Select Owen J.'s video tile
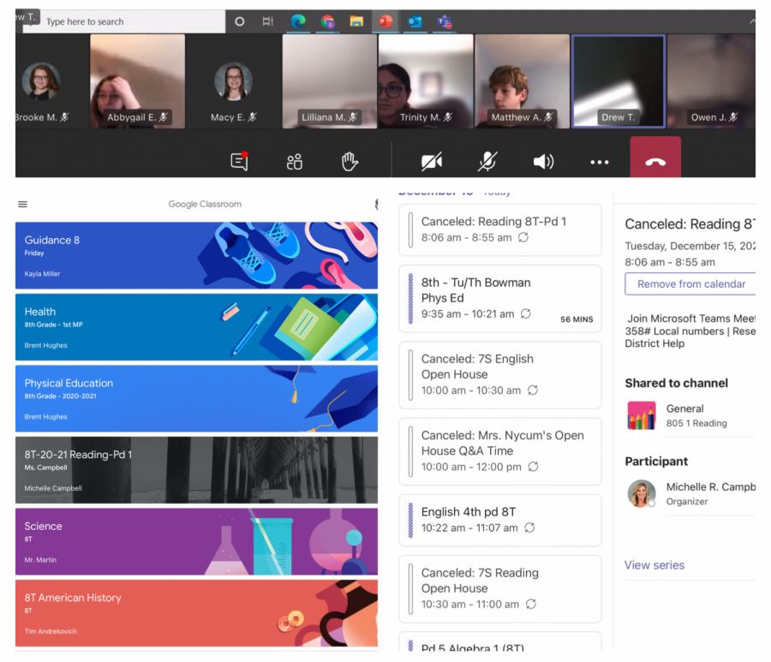Image resolution: width=771 pixels, height=662 pixels. (712, 81)
